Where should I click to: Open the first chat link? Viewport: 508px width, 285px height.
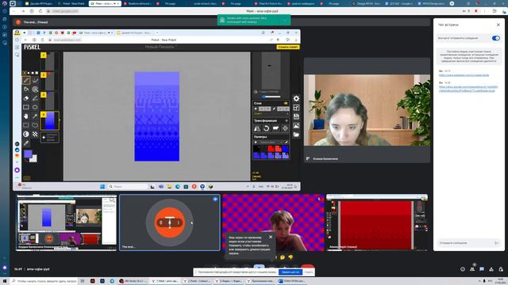pyautogui.click(x=464, y=75)
